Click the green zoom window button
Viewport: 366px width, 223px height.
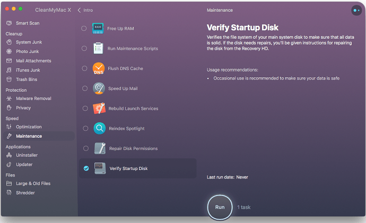pos(21,9)
